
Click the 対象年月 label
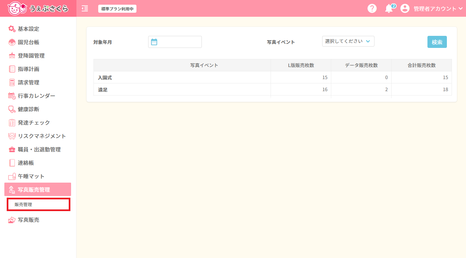click(x=103, y=42)
